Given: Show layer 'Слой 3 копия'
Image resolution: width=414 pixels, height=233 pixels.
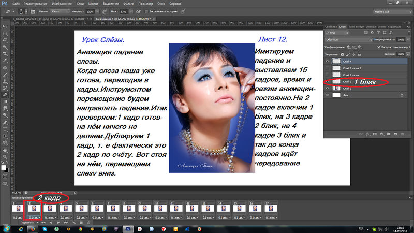Looking at the screenshot, I should 328,75.
